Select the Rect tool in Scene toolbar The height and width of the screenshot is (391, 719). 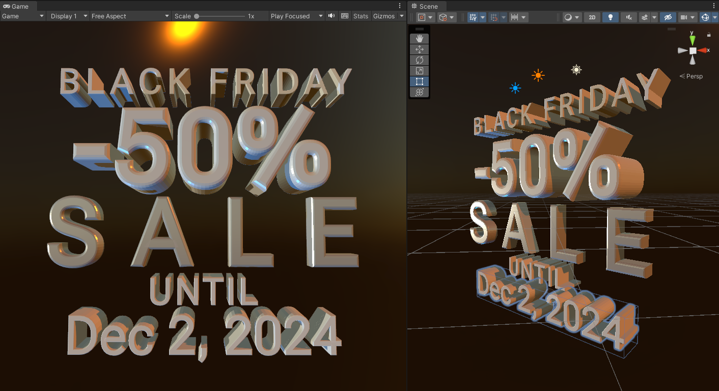click(x=420, y=81)
